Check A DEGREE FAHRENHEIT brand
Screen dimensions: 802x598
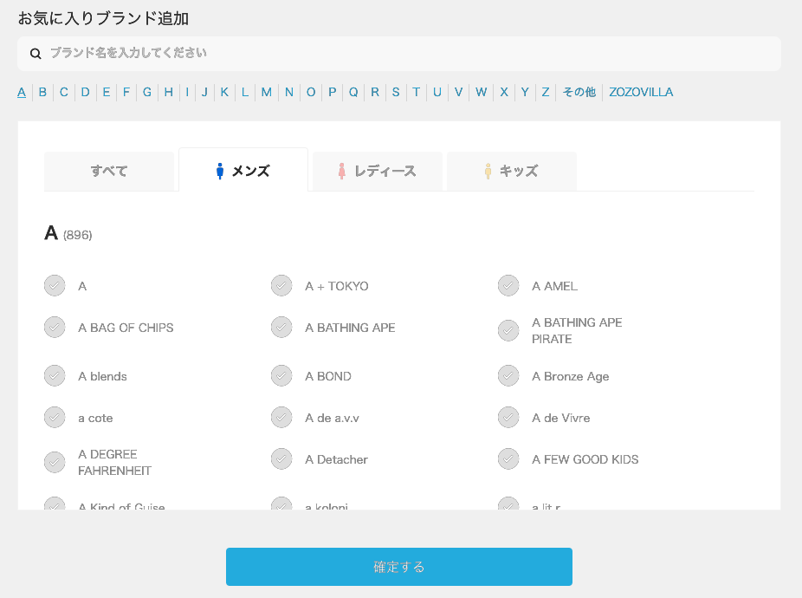(55, 462)
